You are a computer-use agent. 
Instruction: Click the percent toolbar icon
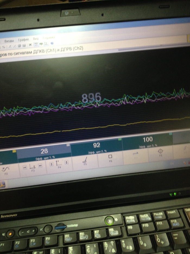[4, 47]
